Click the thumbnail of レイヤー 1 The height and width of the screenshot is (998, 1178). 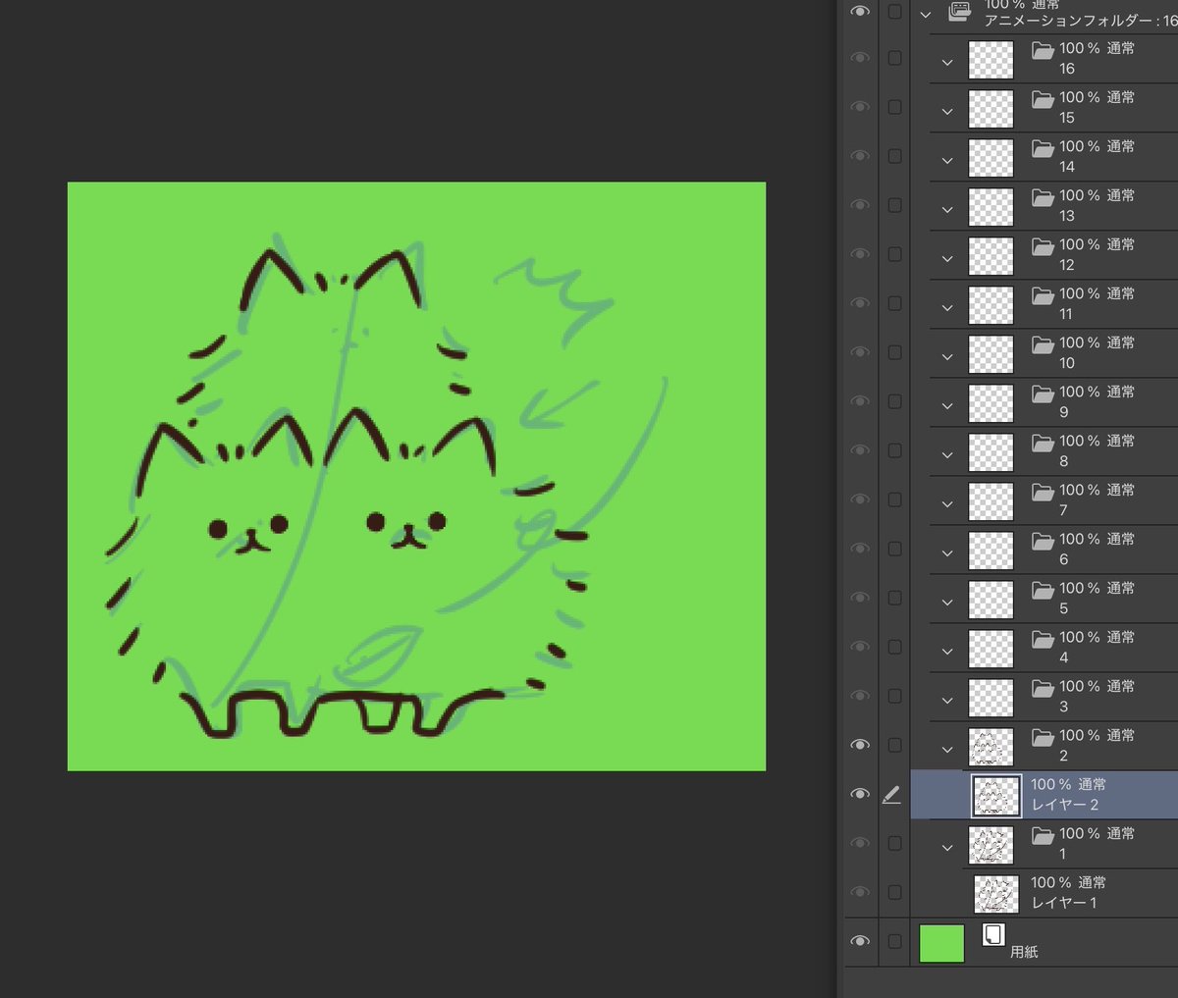click(x=996, y=894)
